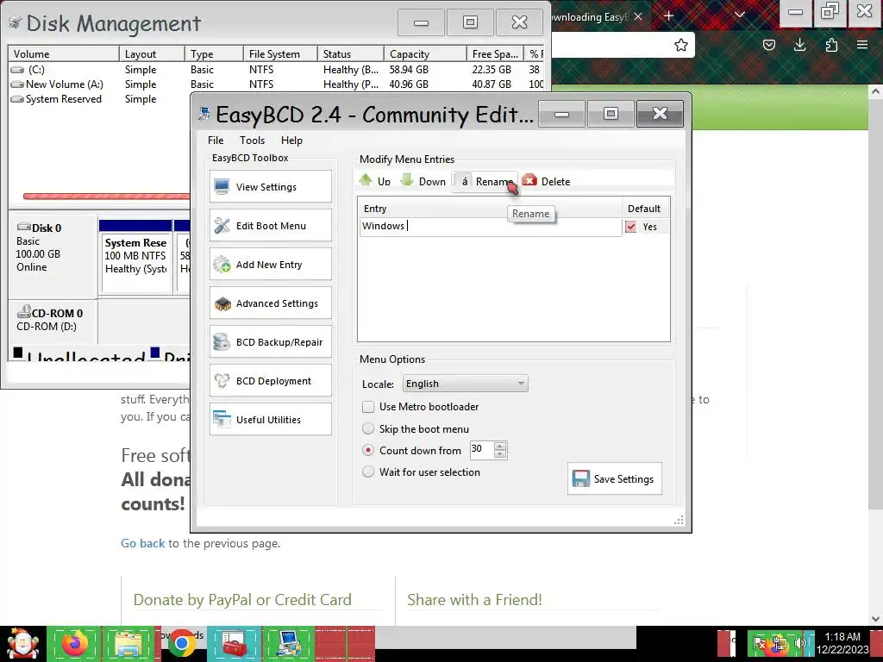The width and height of the screenshot is (883, 662).
Task: Click the Advanced Settings chip icon
Action: (222, 303)
